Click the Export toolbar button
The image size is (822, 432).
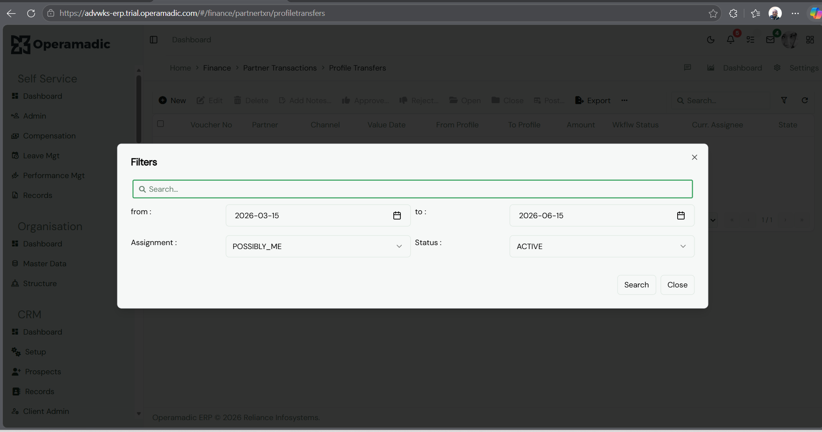(593, 101)
